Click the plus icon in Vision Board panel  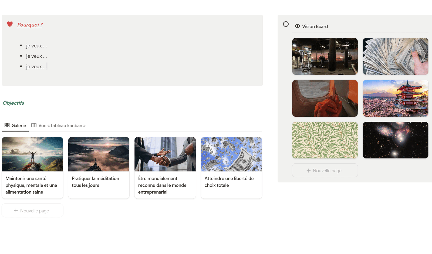308,171
